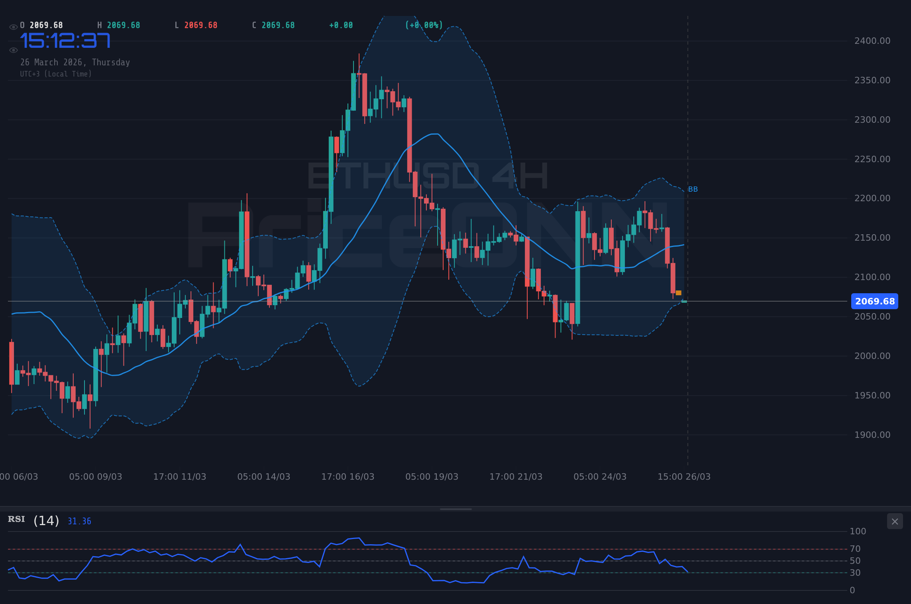
Task: Click the low price value L 2069.68
Action: point(196,25)
